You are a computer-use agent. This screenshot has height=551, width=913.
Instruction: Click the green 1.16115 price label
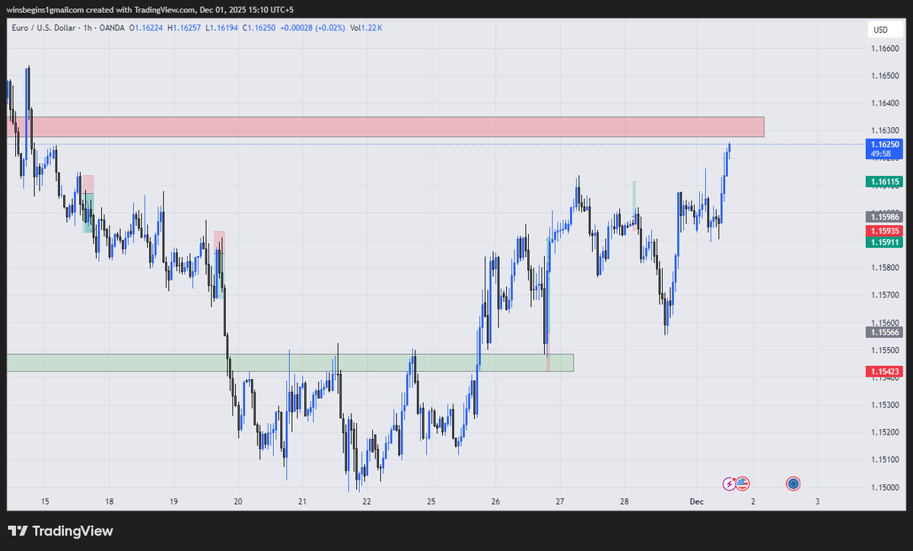coord(884,182)
